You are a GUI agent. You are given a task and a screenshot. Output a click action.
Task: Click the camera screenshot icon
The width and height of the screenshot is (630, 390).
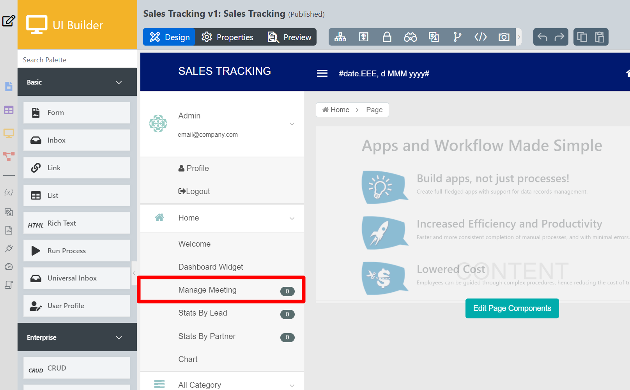pyautogui.click(x=504, y=37)
